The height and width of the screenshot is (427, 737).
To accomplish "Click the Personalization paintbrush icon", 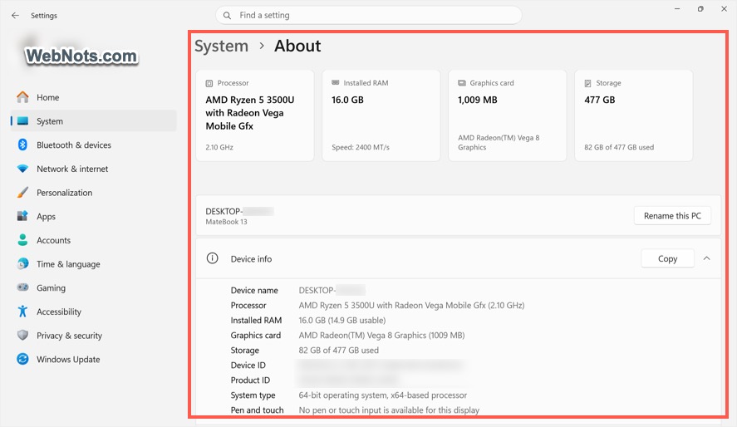I will (22, 193).
